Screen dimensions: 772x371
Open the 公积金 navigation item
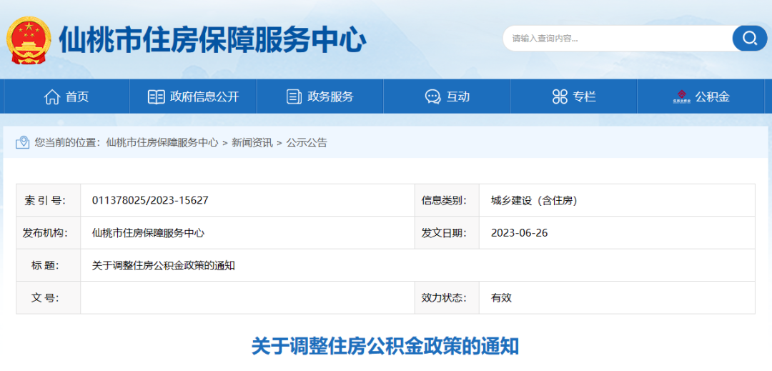point(703,97)
